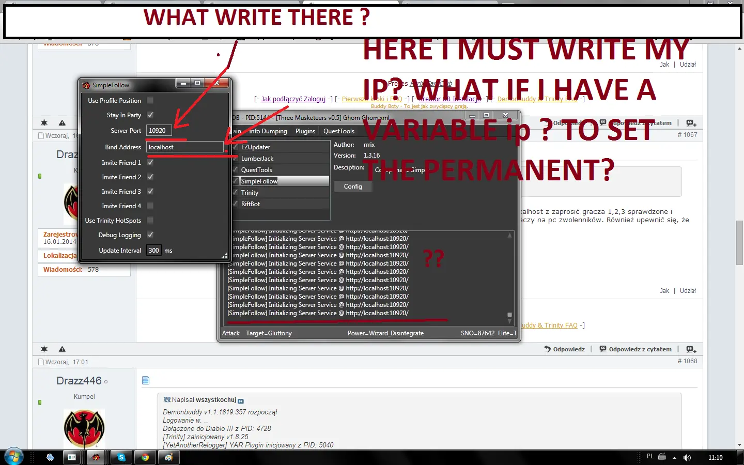Click the volume speaker icon in tray
Viewport: 744px width, 465px height.
[687, 457]
